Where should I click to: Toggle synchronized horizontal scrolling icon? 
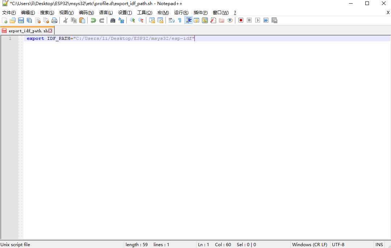pyautogui.click(x=160, y=20)
